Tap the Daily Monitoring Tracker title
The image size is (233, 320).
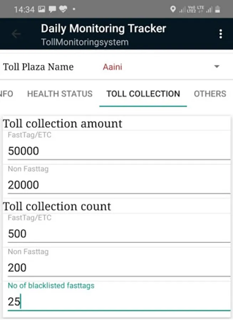point(103,28)
